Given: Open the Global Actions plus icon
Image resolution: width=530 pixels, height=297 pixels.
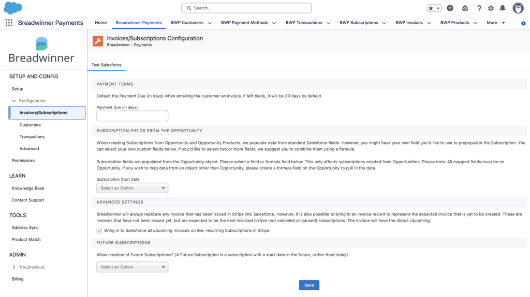Looking at the screenshot, I should pos(450,8).
